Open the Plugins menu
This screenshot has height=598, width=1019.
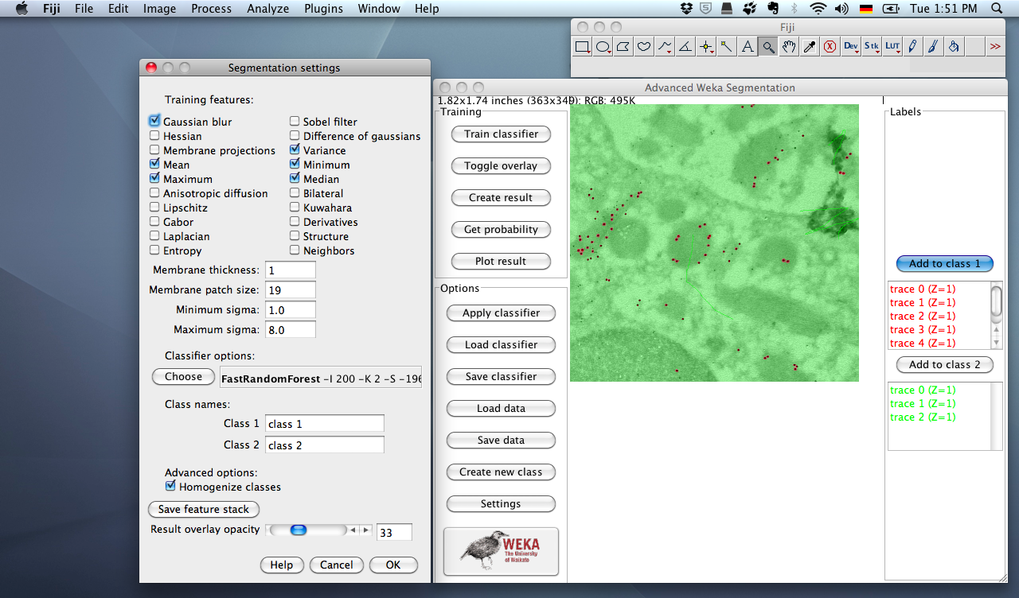(323, 9)
